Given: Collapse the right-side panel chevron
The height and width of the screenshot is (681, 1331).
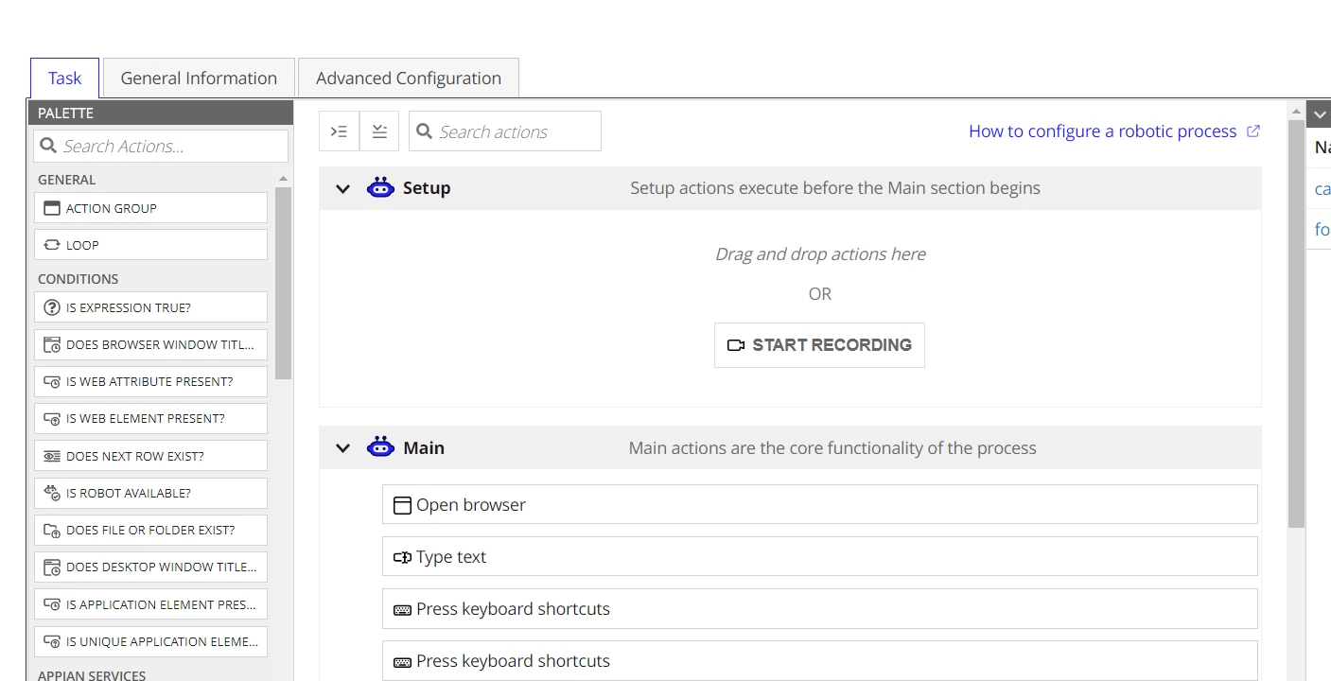Looking at the screenshot, I should (x=1320, y=114).
